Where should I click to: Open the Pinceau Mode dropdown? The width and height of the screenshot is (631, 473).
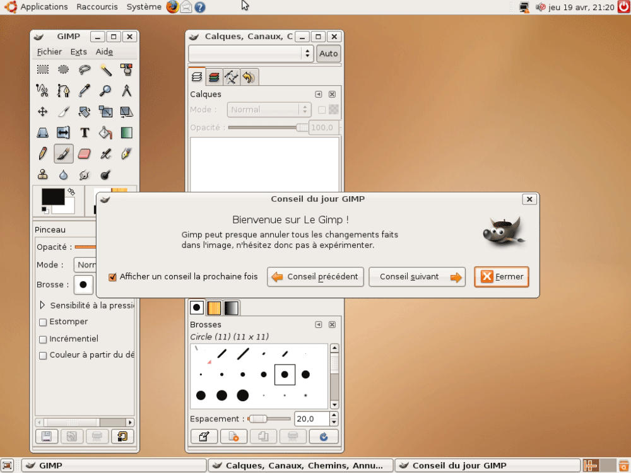click(85, 265)
